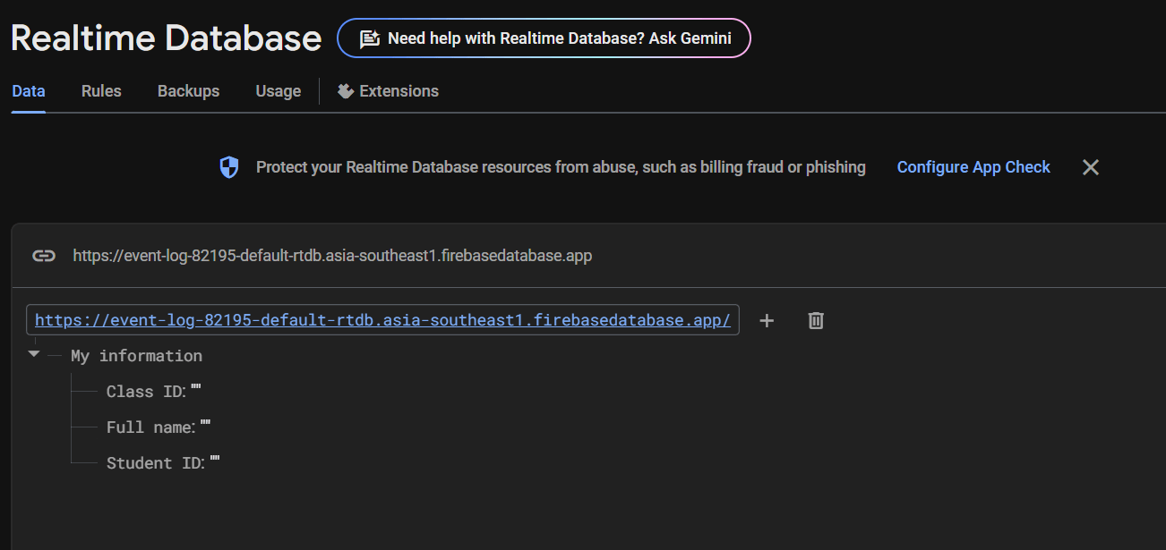Open the Configure App Check link
Image resolution: width=1166 pixels, height=550 pixels.
(x=973, y=167)
